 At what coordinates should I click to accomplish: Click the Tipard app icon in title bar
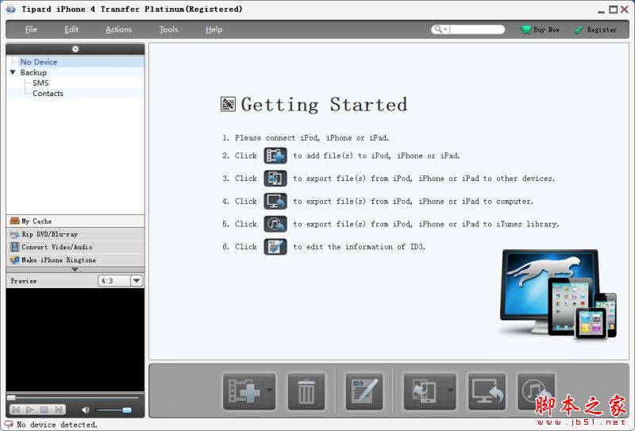10,9
